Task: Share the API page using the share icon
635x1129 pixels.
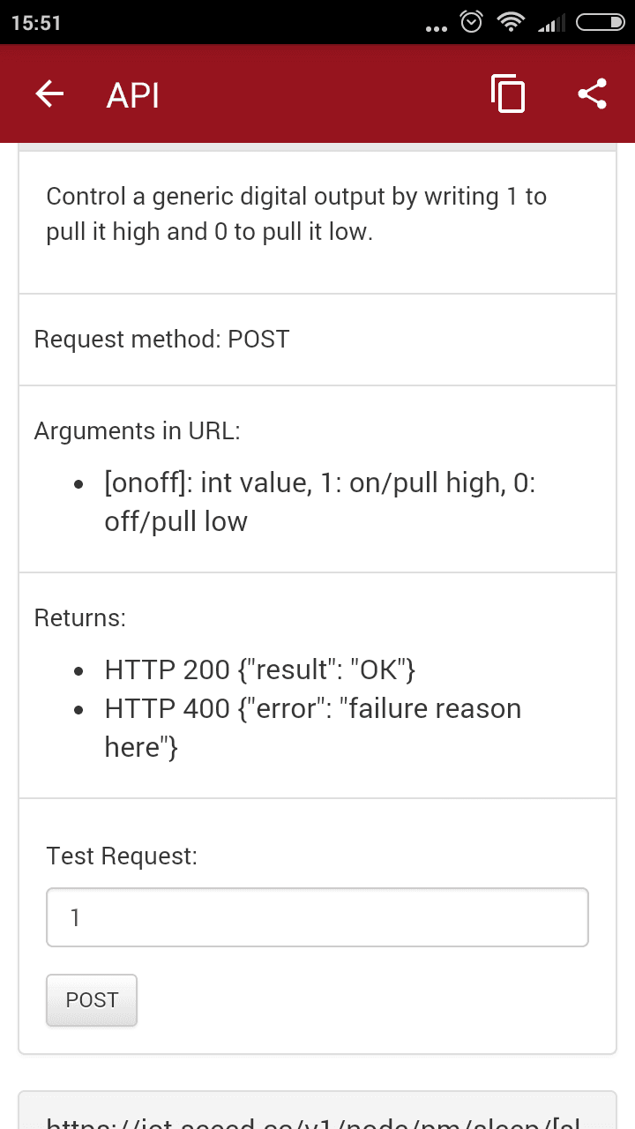Action: pos(592,93)
